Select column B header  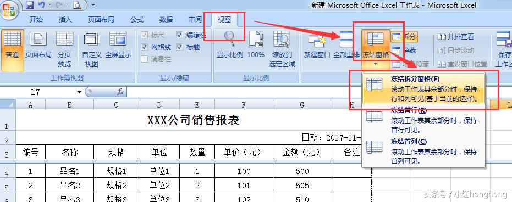coord(69,105)
